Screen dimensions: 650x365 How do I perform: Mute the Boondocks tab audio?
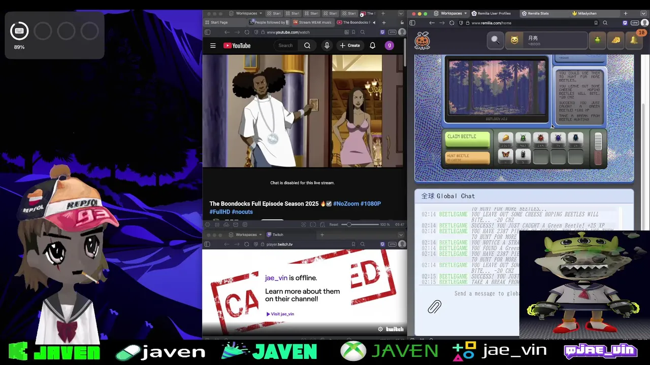(374, 22)
